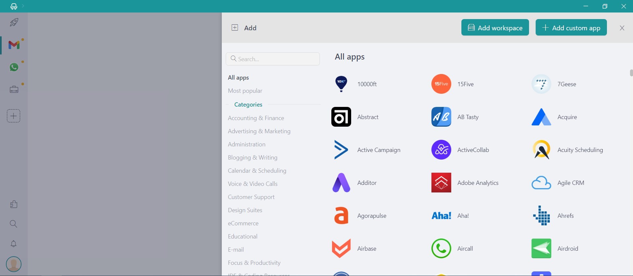Image resolution: width=633 pixels, height=276 pixels.
Task: Select the 15Five app icon
Action: click(441, 84)
